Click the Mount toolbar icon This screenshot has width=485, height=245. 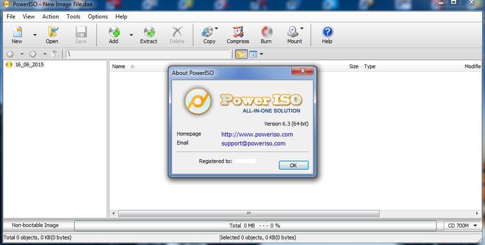pyautogui.click(x=294, y=35)
